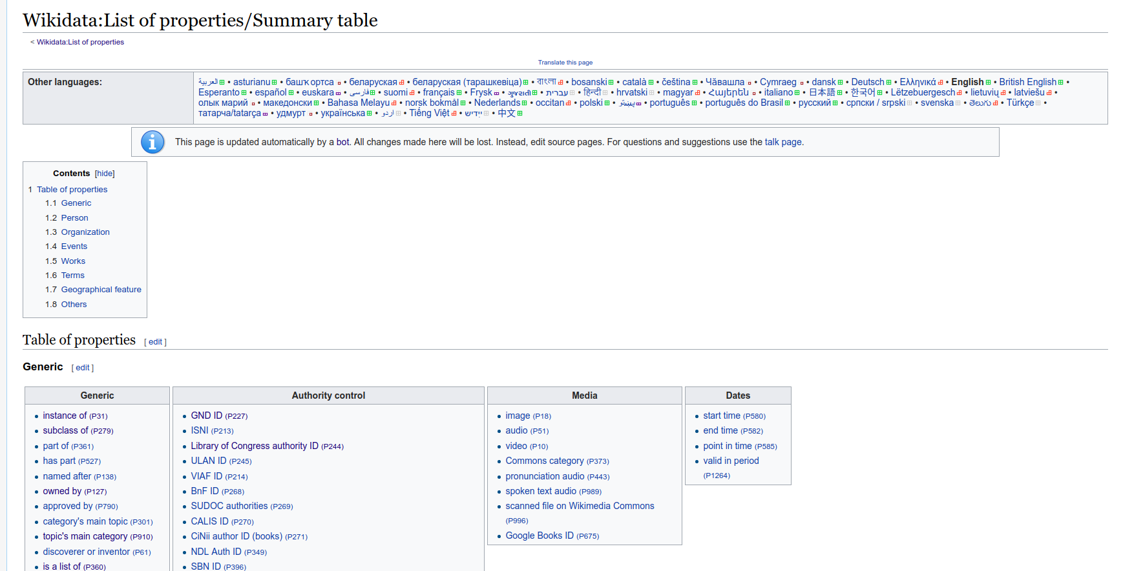1123x571 pixels.
Task: Open the 'bot' link in notice
Action: point(342,142)
